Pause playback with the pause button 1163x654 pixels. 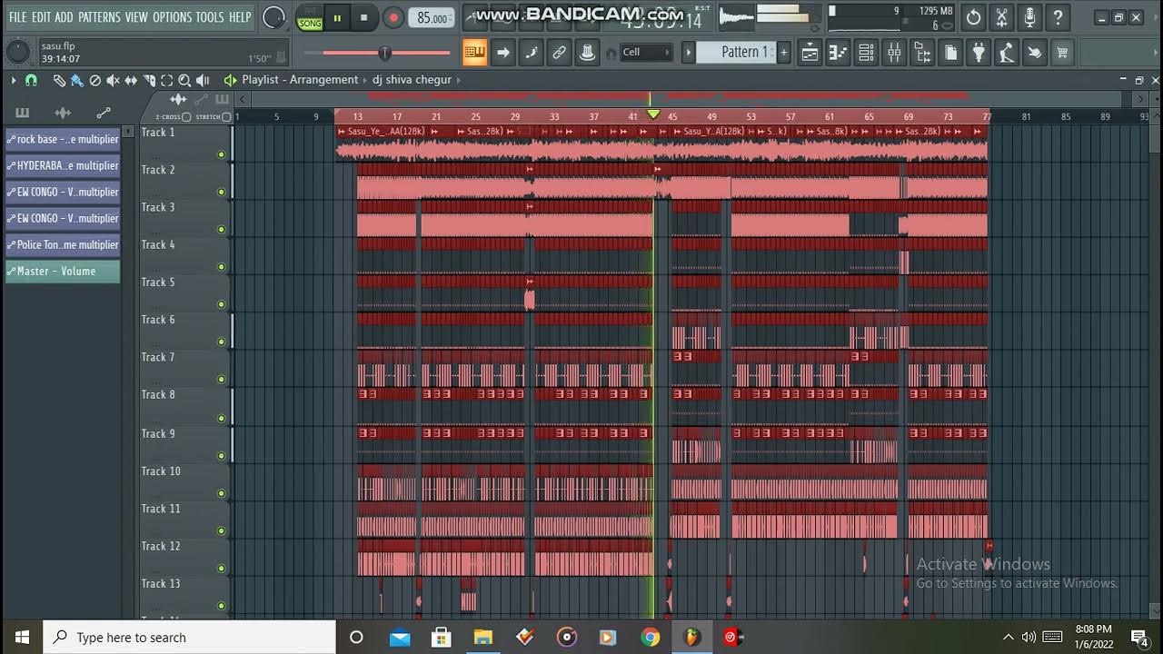(x=337, y=17)
